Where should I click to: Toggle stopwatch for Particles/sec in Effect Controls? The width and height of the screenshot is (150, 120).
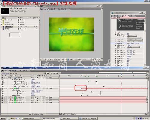pos(117,34)
